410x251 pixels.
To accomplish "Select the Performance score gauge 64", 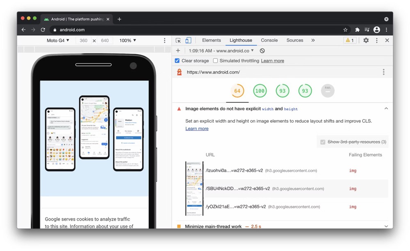I will click(237, 91).
